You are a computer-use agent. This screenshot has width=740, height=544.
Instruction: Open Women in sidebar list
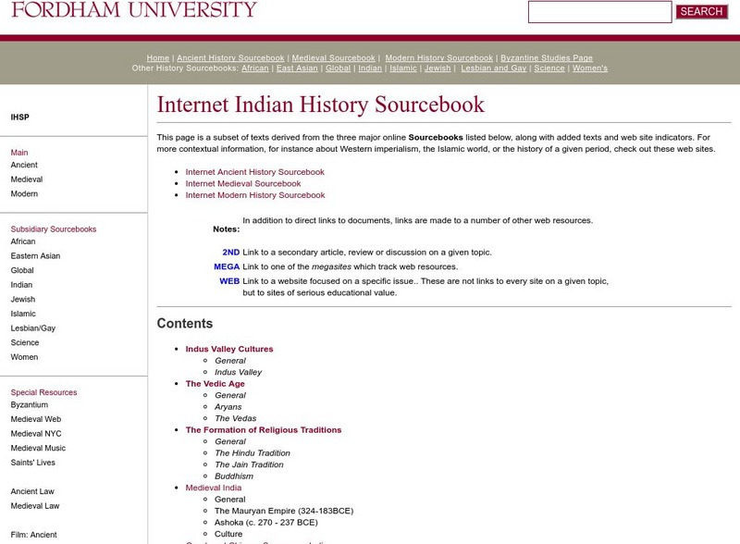coord(24,357)
